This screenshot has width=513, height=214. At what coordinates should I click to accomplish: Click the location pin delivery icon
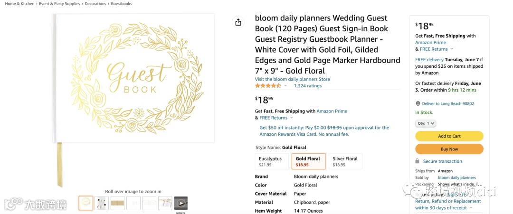418,103
